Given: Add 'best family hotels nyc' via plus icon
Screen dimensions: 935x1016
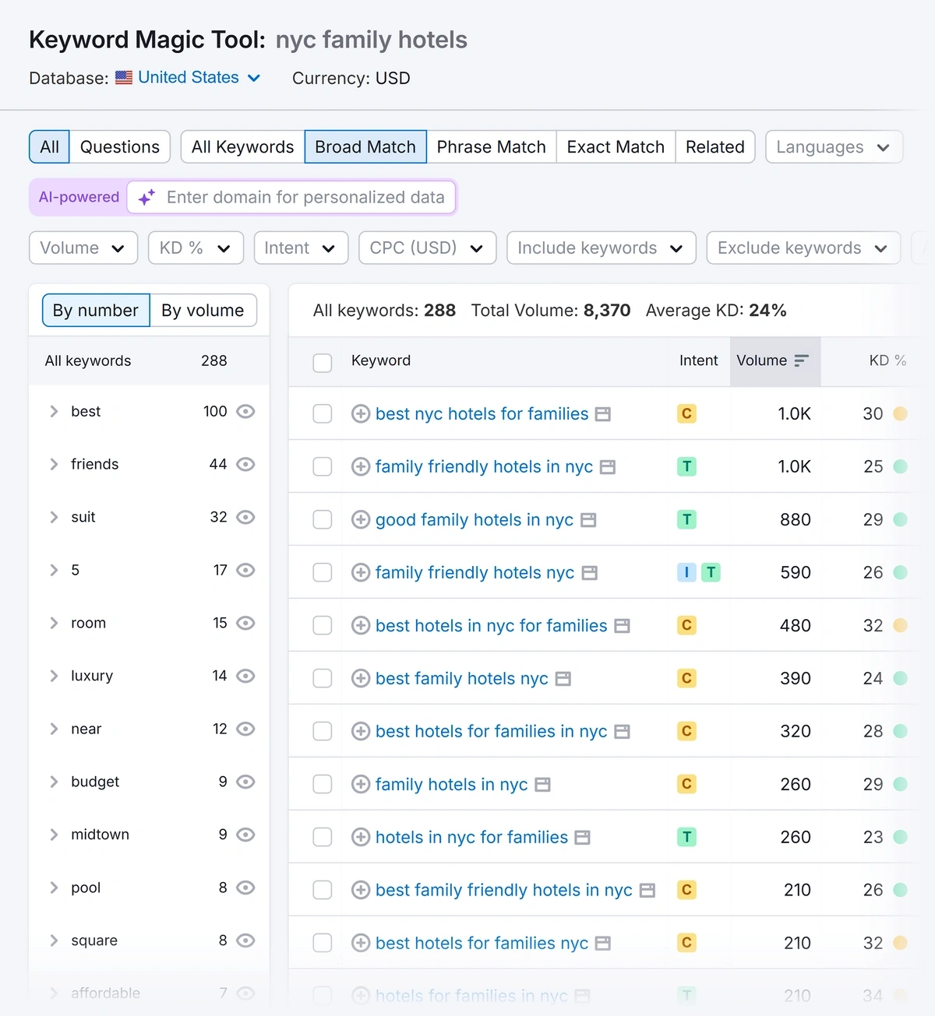Looking at the screenshot, I should pyautogui.click(x=360, y=679).
